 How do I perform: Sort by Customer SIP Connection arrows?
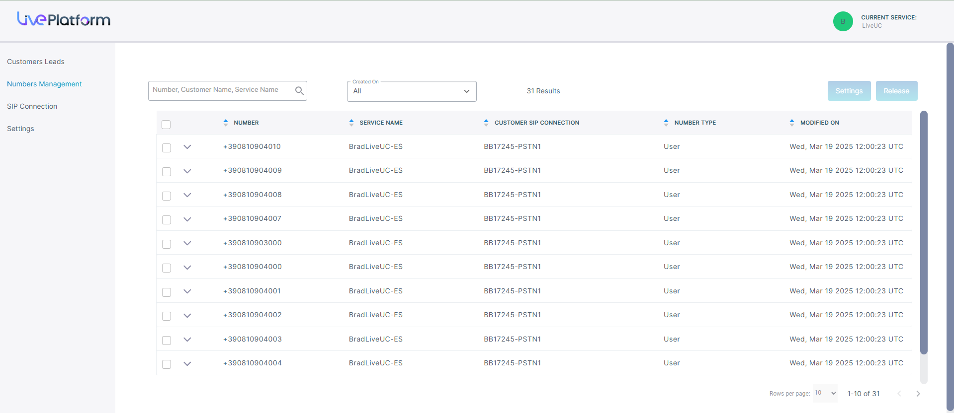point(486,123)
